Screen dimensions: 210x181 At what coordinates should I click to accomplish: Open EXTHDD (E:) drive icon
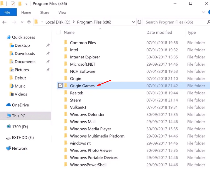[9, 138]
